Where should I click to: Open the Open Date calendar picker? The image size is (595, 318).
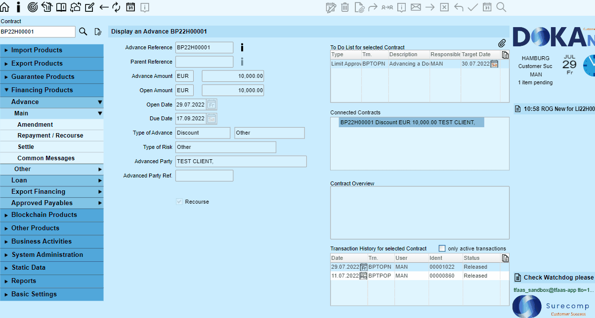pyautogui.click(x=212, y=105)
